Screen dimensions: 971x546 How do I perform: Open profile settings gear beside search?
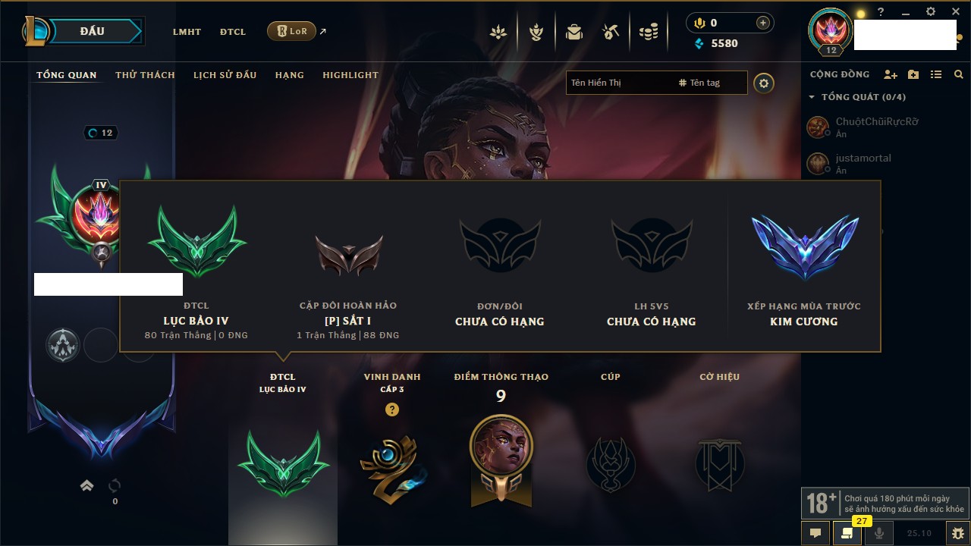click(x=764, y=83)
